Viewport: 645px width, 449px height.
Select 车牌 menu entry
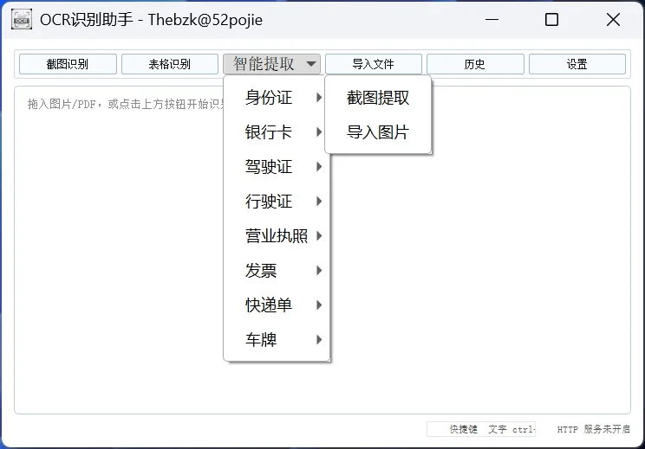pyautogui.click(x=277, y=340)
